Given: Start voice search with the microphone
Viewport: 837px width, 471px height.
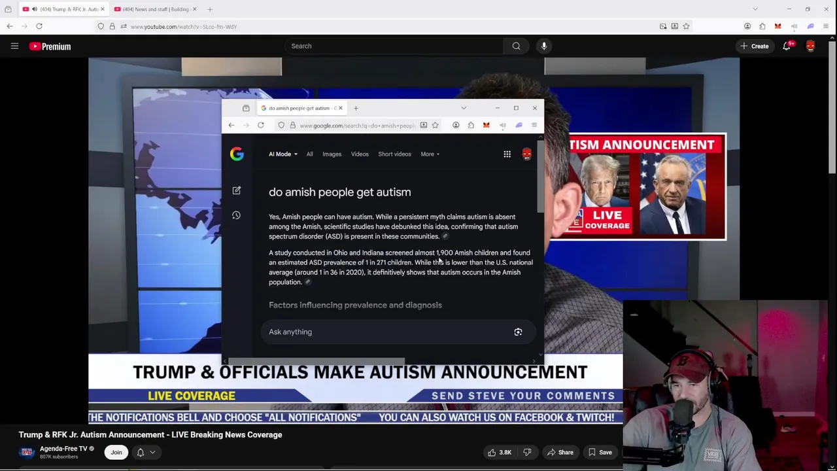Looking at the screenshot, I should tap(544, 46).
